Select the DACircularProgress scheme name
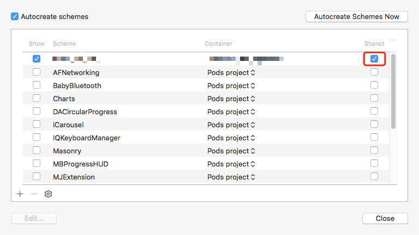 85,112
